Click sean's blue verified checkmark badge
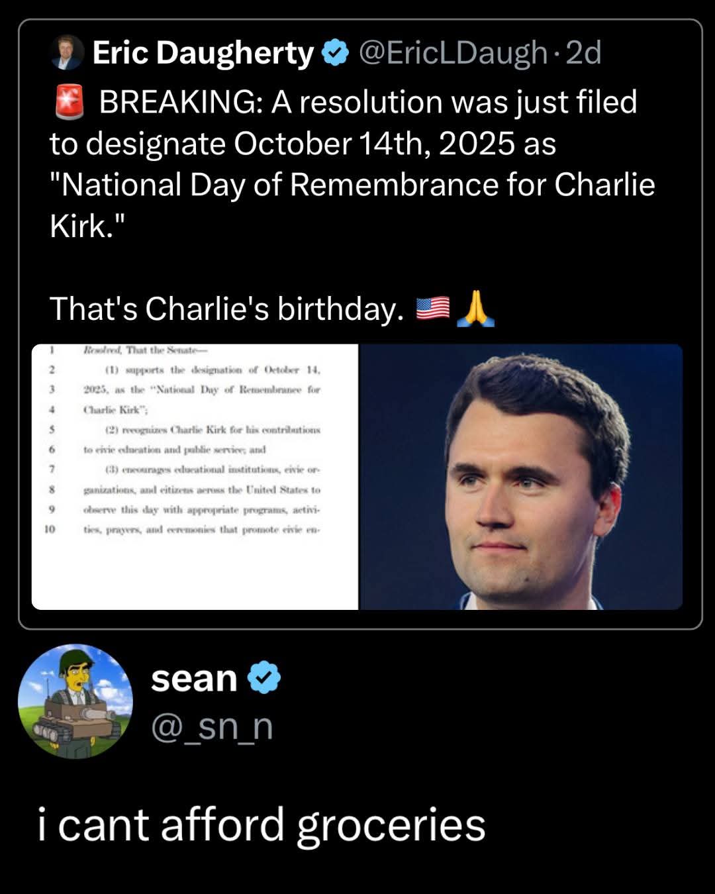 tap(264, 678)
